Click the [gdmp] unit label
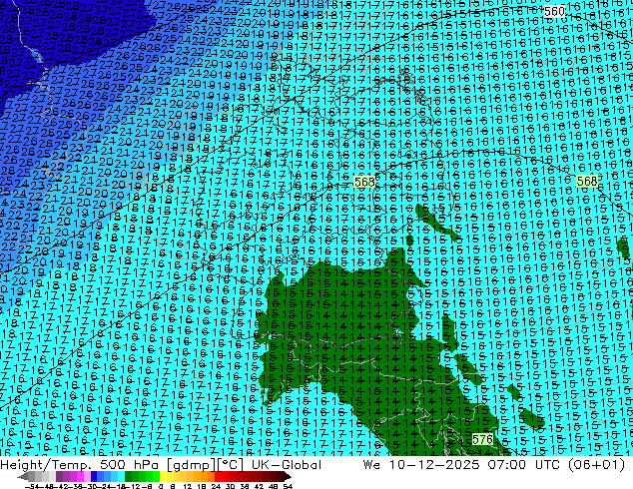The width and height of the screenshot is (633, 489). click(189, 465)
